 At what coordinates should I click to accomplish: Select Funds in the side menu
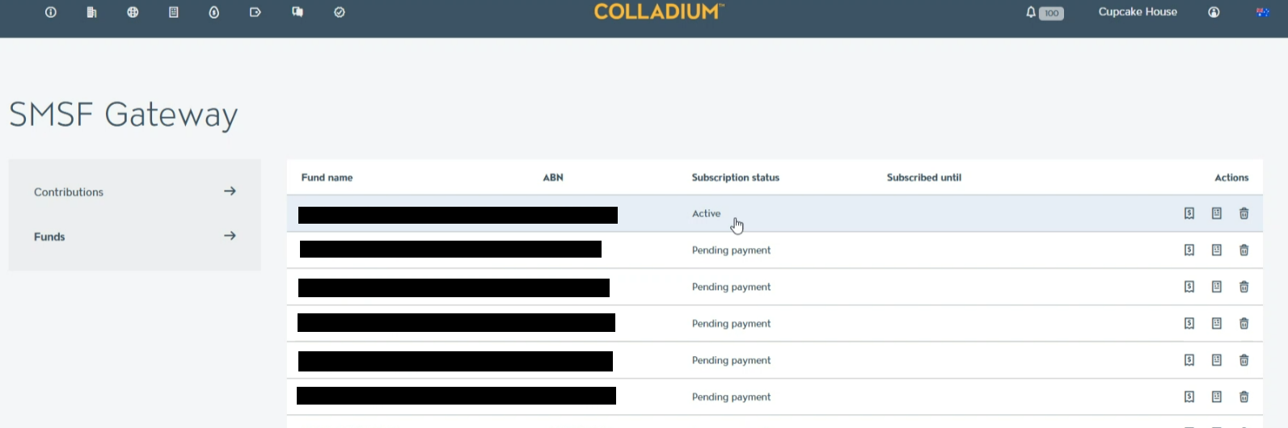point(135,237)
